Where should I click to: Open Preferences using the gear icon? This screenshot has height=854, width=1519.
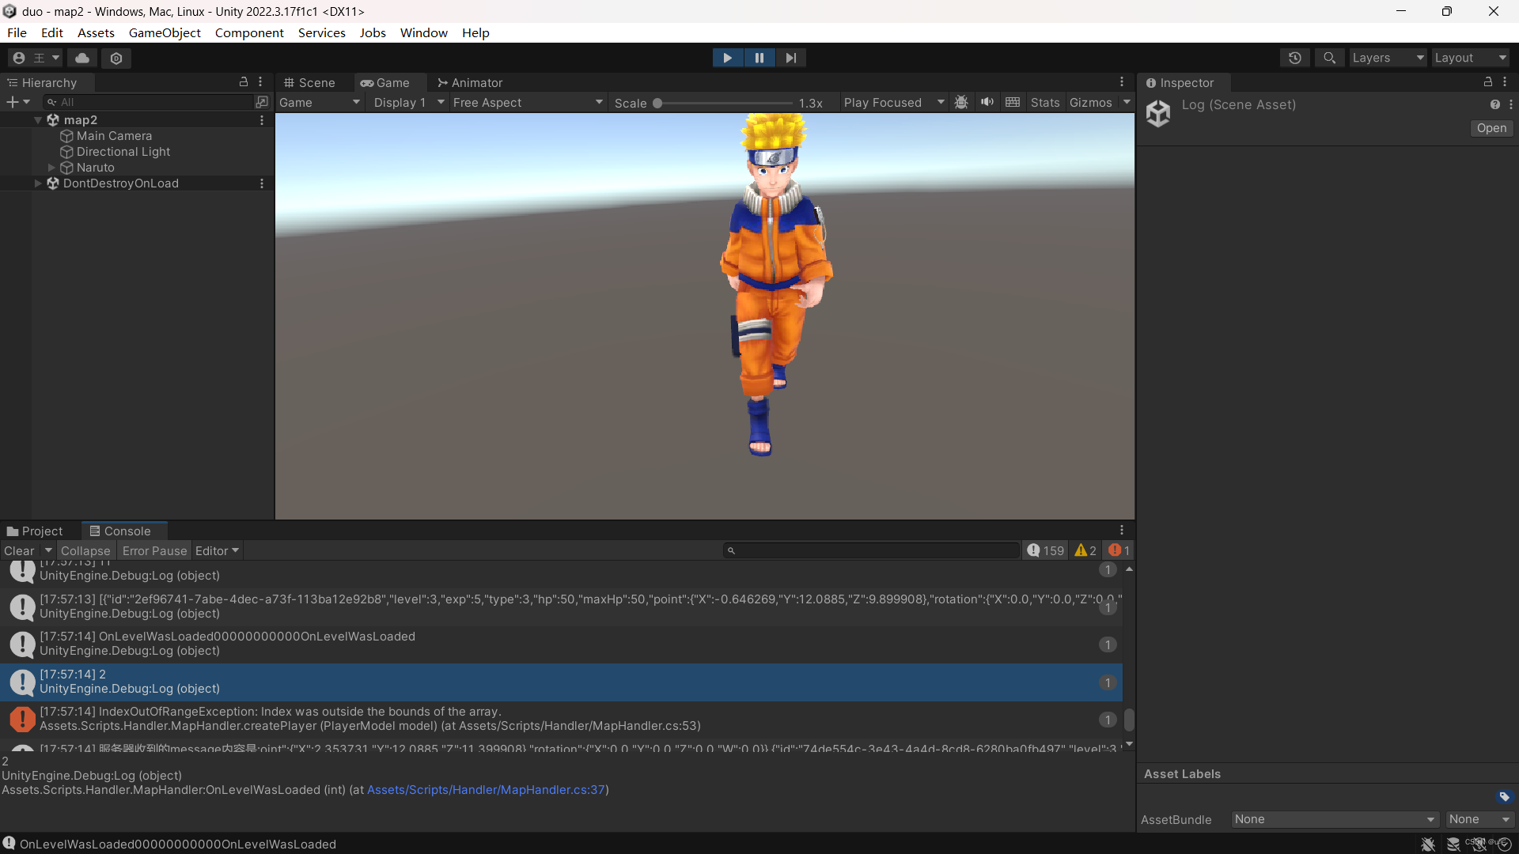click(116, 58)
